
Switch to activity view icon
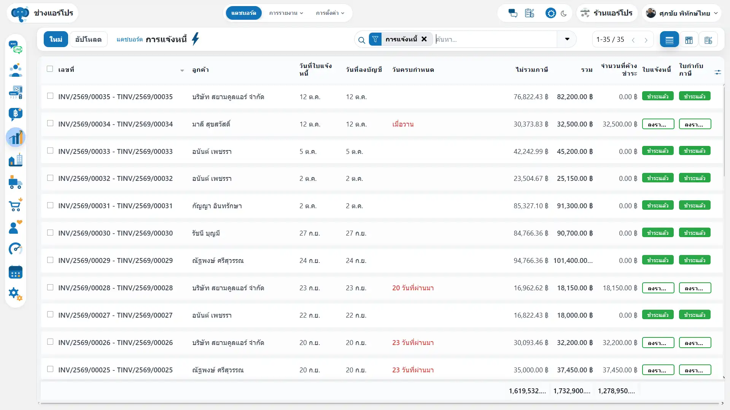pyautogui.click(x=708, y=40)
